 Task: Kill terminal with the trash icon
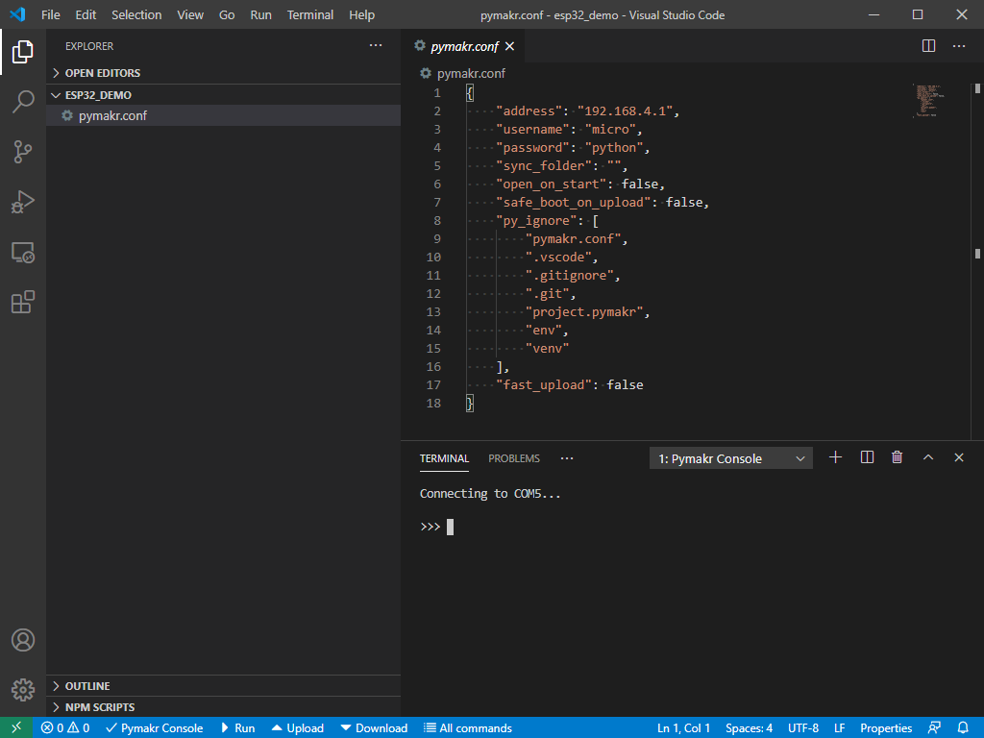pyautogui.click(x=897, y=458)
